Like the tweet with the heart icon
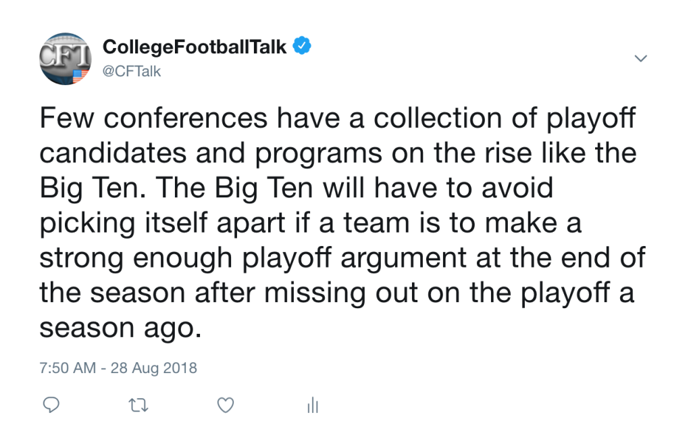 226,405
